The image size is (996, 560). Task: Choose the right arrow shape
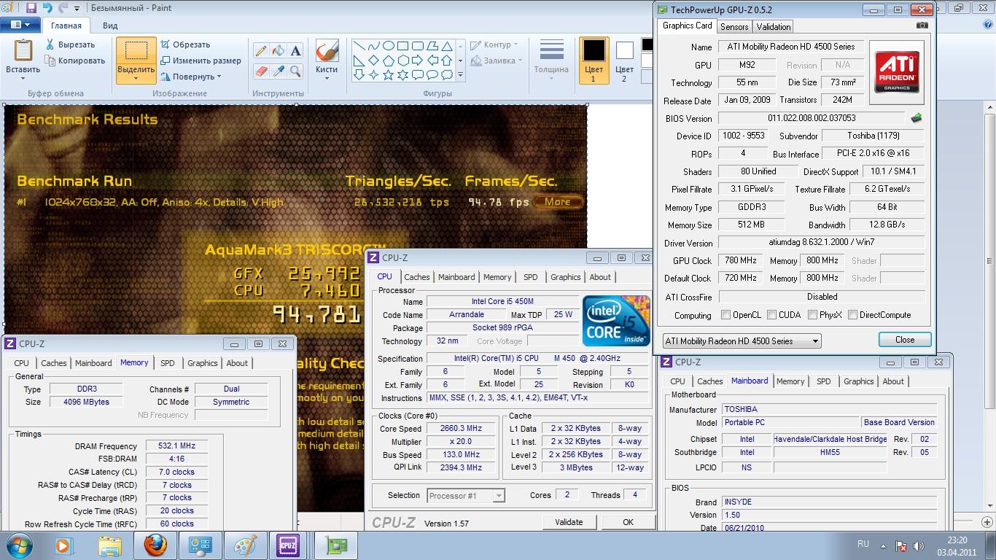(418, 60)
